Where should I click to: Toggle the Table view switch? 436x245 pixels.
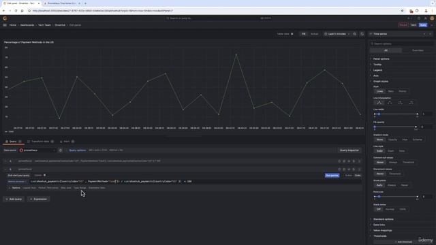click(292, 34)
